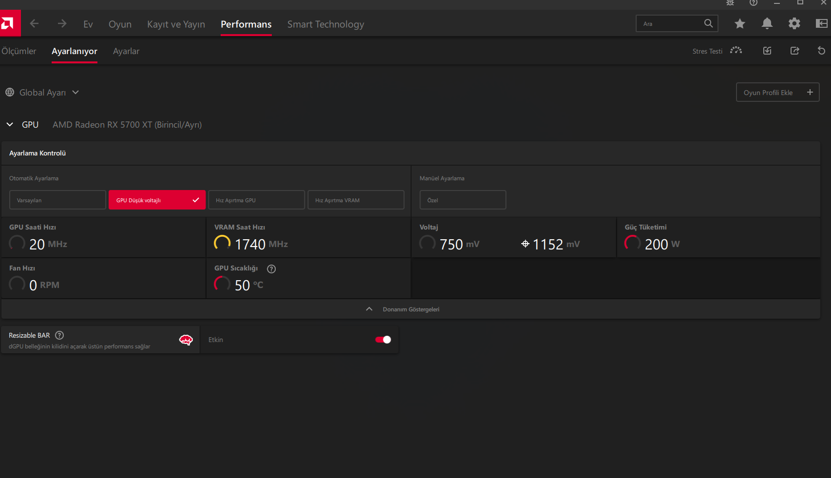This screenshot has width=831, height=478.
Task: Click the plus icon on Oyun Profili Ekle
Action: [x=810, y=92]
